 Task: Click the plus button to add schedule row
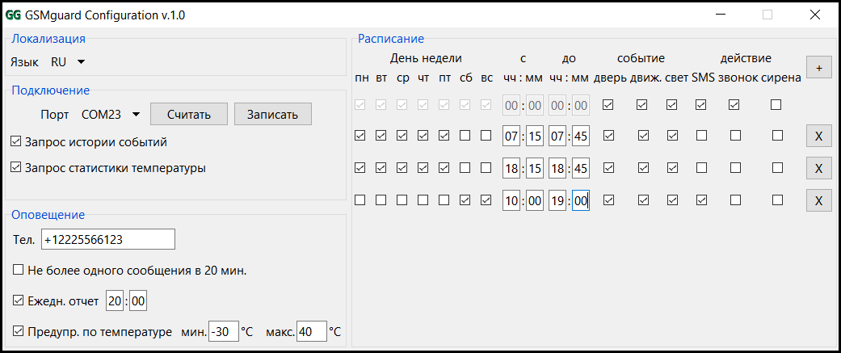tap(818, 69)
